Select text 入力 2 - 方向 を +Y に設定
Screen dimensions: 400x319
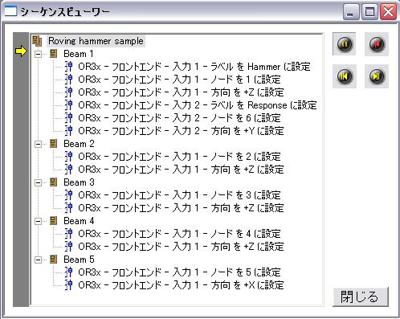coord(228,131)
